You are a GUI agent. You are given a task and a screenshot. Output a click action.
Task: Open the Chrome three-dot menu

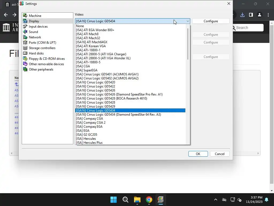pos(268,15)
